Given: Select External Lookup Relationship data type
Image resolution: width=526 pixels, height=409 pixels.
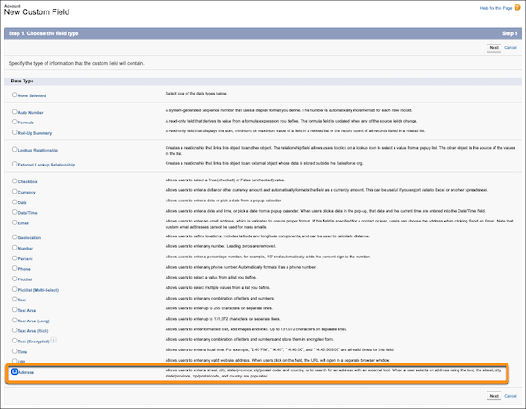Looking at the screenshot, I should [x=14, y=164].
